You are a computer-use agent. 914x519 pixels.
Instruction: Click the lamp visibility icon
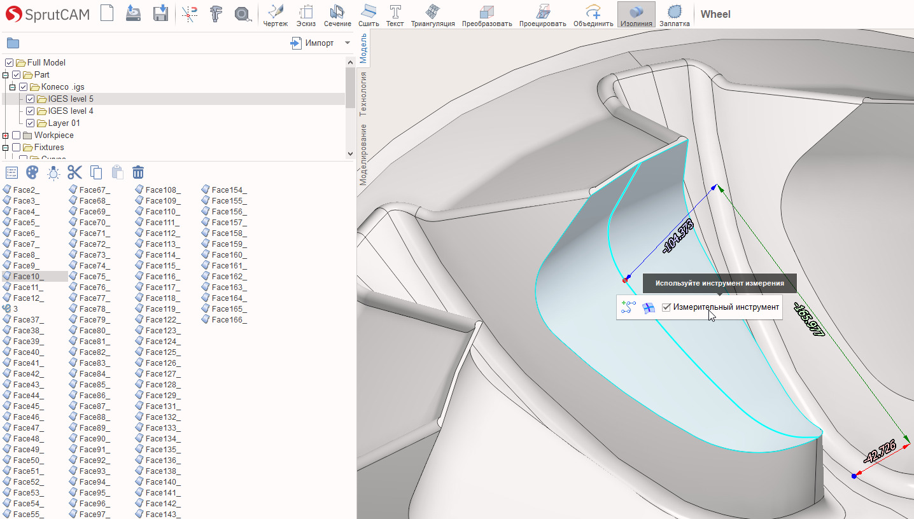(54, 172)
